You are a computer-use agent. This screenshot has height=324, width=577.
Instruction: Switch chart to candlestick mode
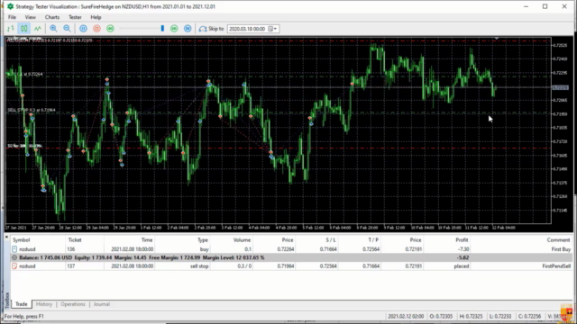pos(24,29)
